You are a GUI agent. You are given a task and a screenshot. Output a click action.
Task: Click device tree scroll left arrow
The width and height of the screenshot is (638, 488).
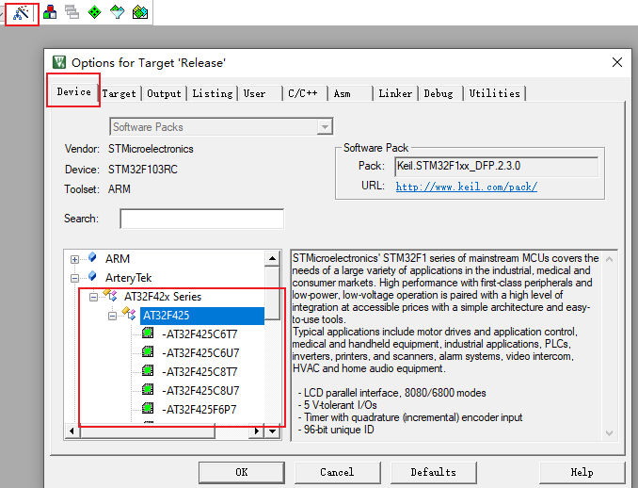click(x=72, y=431)
